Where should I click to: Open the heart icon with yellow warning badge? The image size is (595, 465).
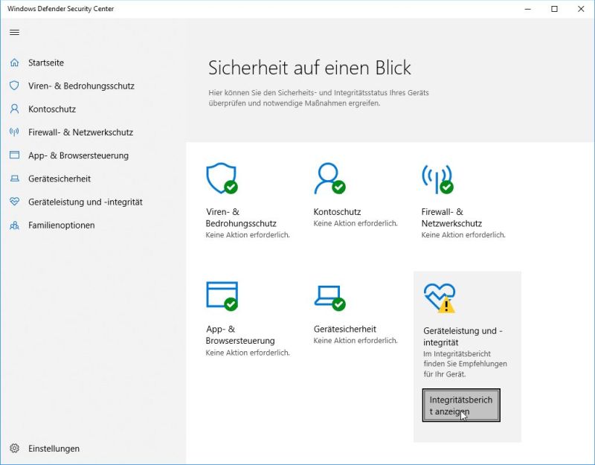click(x=440, y=298)
